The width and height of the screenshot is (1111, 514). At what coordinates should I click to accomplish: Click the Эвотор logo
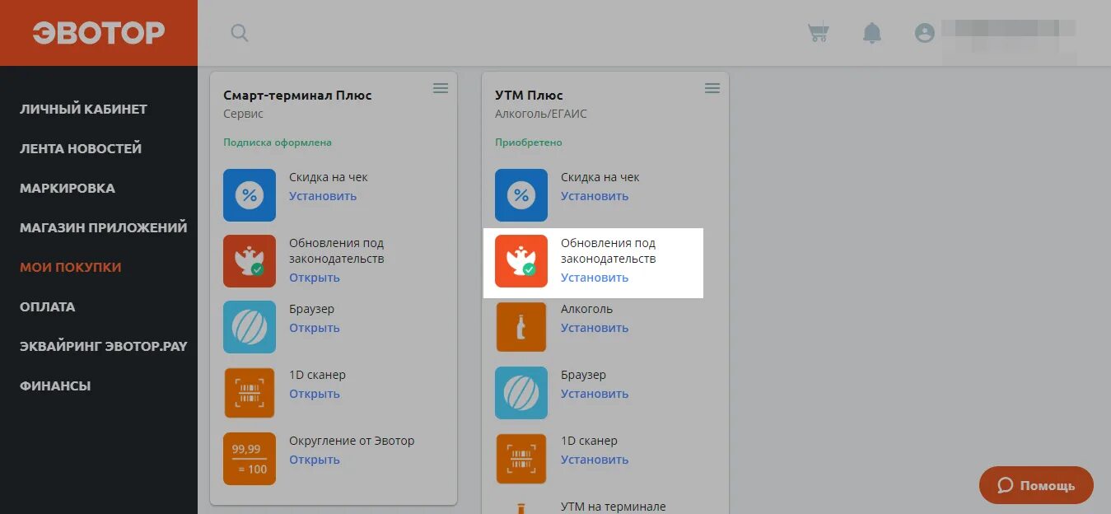99,33
